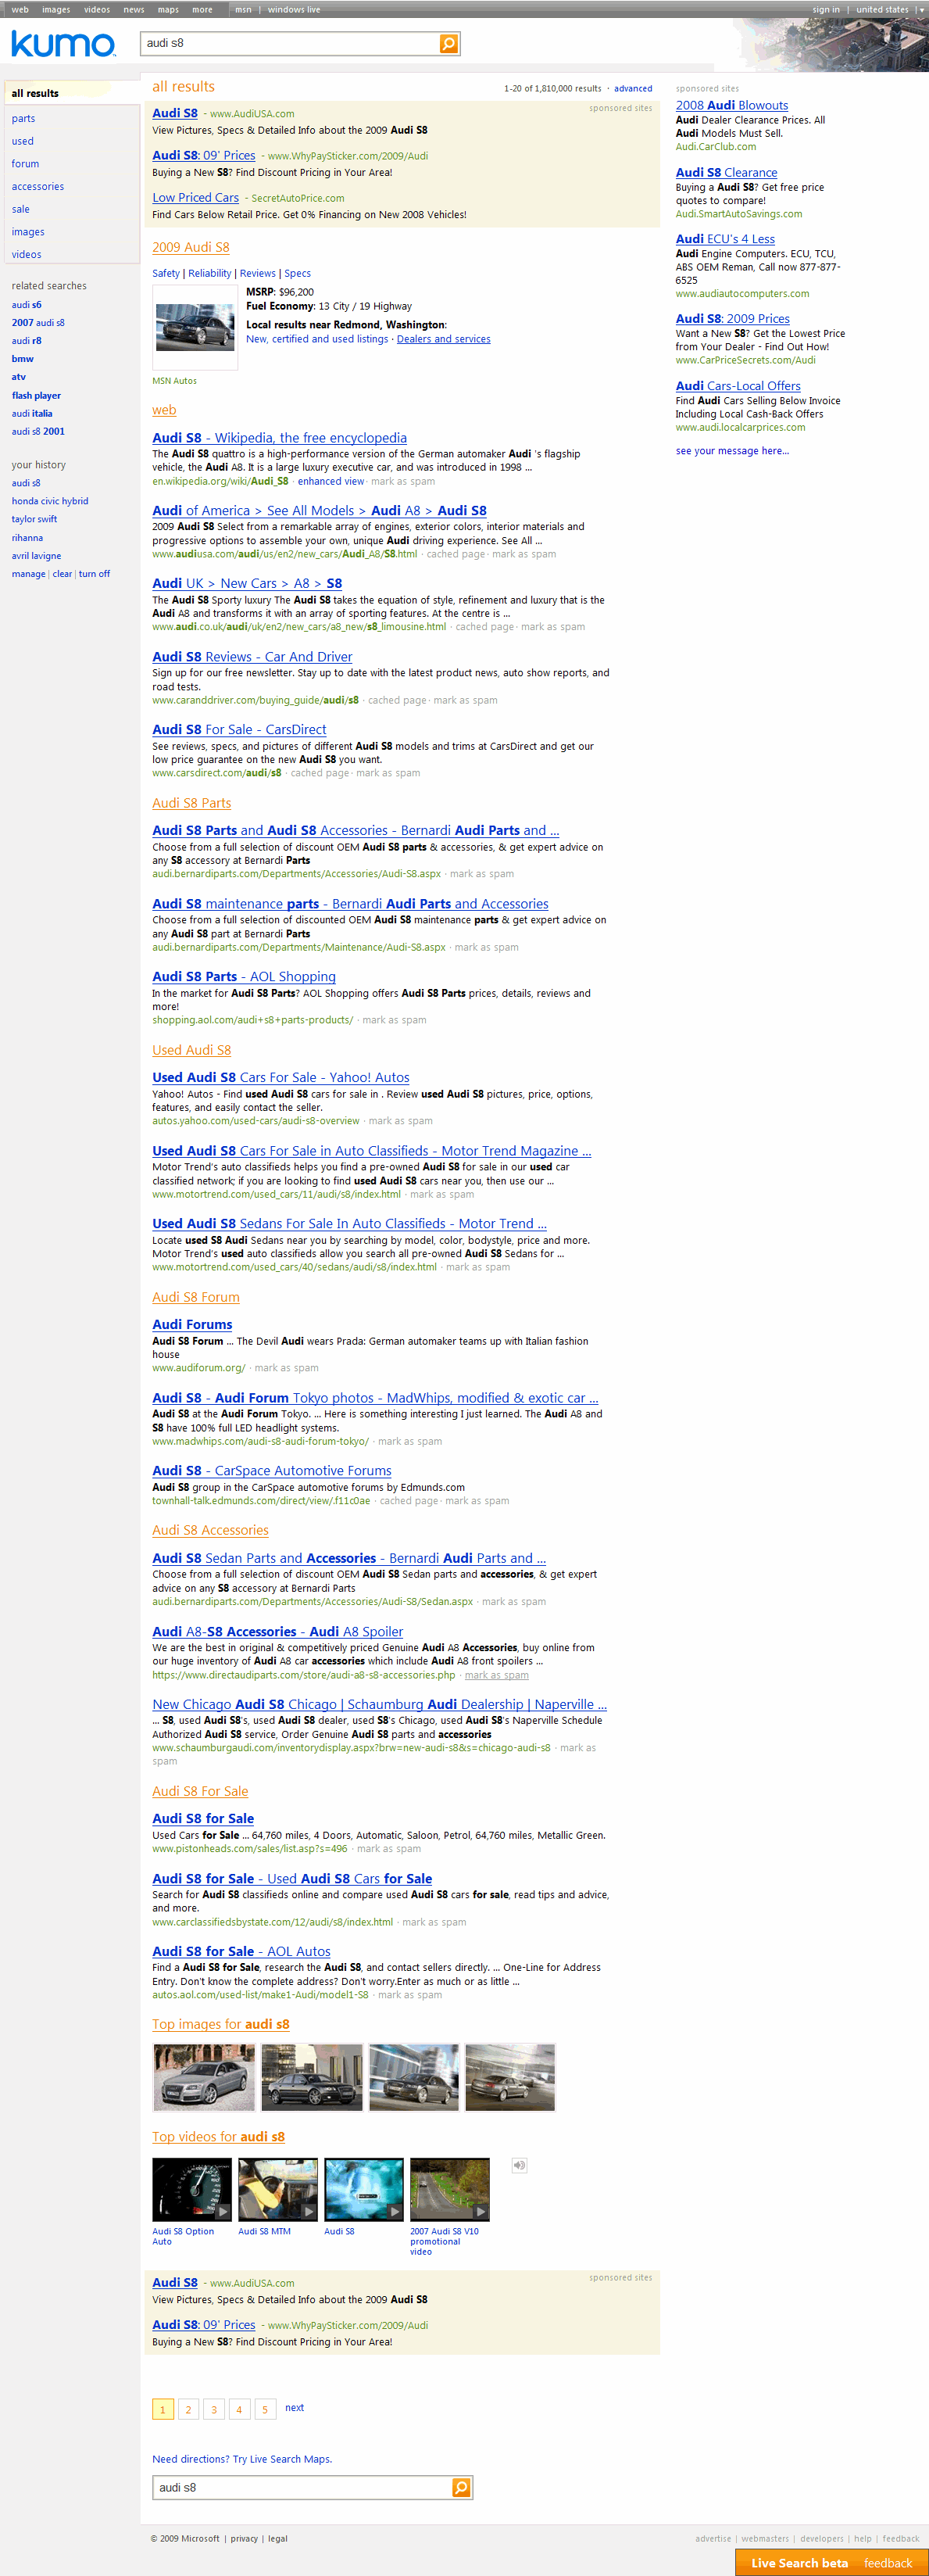Image resolution: width=929 pixels, height=2576 pixels.
Task: Click 'windows live' in the top bar
Action: (294, 10)
